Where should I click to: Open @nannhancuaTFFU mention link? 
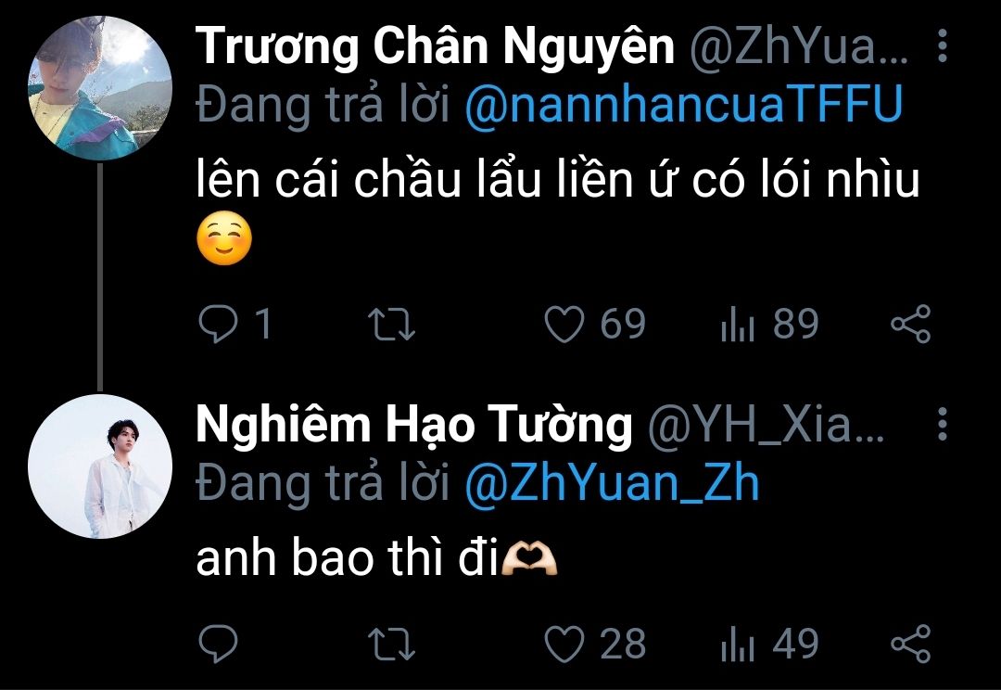tap(684, 106)
